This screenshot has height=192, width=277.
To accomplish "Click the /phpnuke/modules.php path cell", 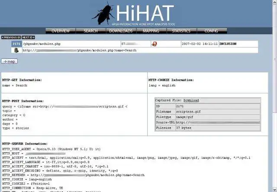I will (71, 44).
